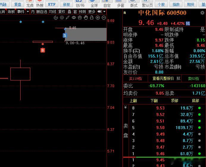
Task: Click 查看完整报价 full quote link
Action: click(x=163, y=78)
